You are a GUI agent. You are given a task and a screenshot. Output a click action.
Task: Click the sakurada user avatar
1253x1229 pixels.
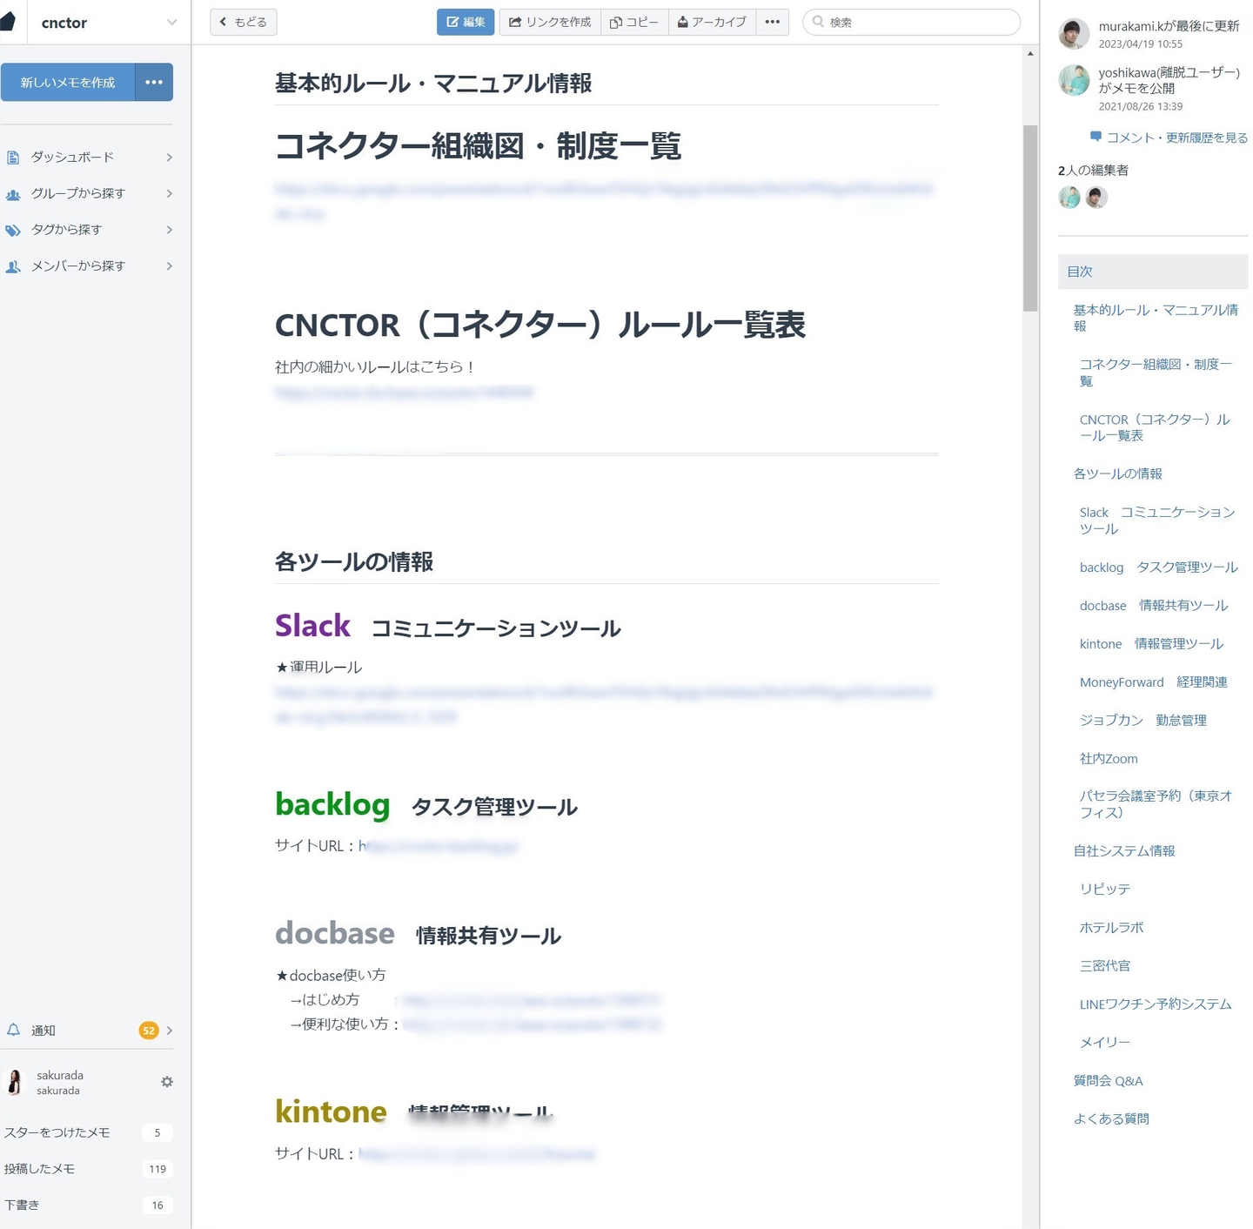click(15, 1082)
